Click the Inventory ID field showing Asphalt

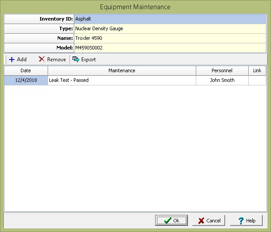click(x=170, y=19)
